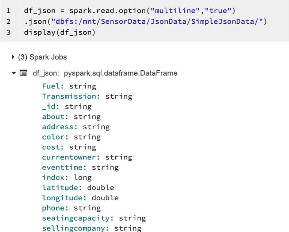Click code line 1 with spark.read.option
This screenshot has height=232, width=289.
(x=130, y=11)
